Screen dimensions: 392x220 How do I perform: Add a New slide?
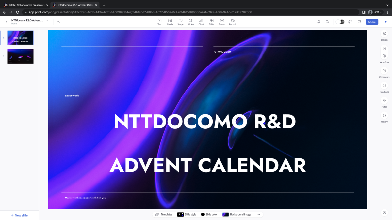(x=19, y=215)
